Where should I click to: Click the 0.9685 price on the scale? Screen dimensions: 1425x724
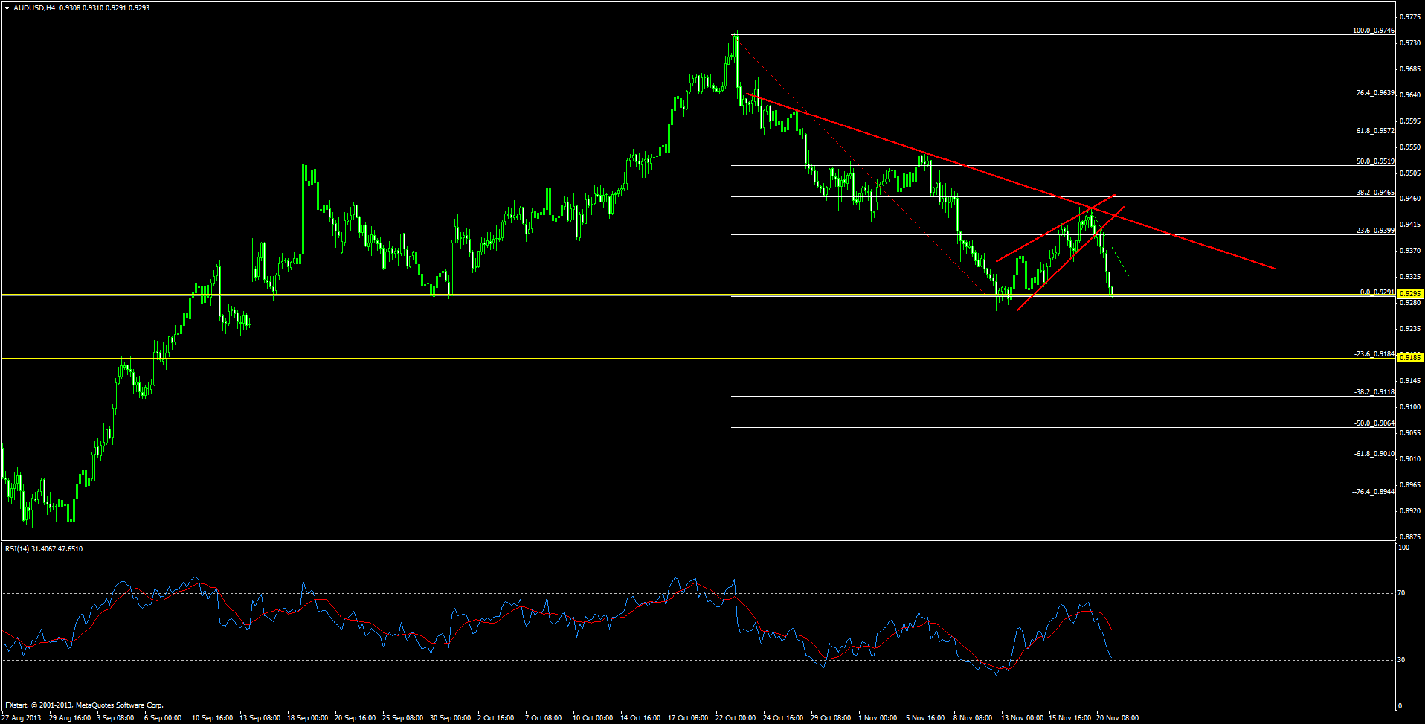point(1410,69)
